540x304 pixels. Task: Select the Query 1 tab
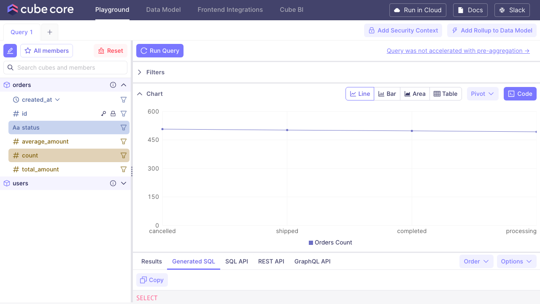pyautogui.click(x=22, y=32)
